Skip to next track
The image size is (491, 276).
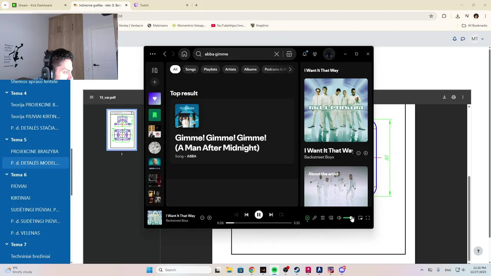point(271,215)
